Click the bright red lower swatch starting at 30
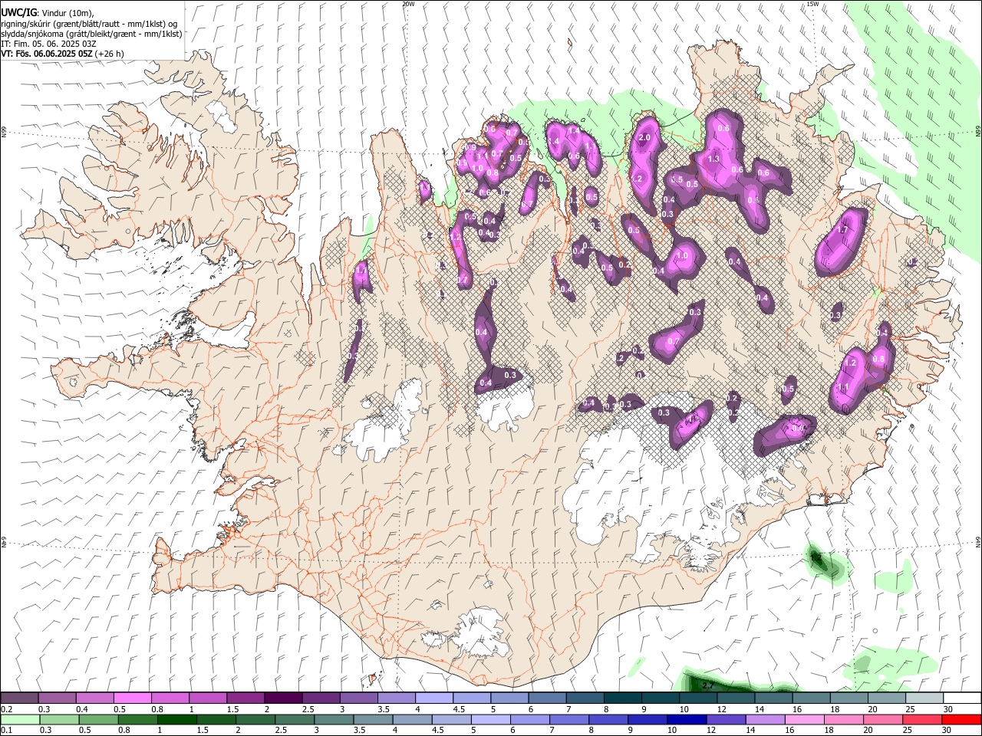This screenshot has width=982, height=736. (961, 719)
